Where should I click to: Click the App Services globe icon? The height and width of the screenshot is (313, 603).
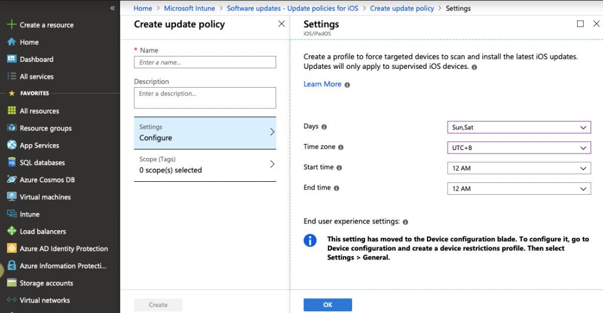click(x=12, y=145)
